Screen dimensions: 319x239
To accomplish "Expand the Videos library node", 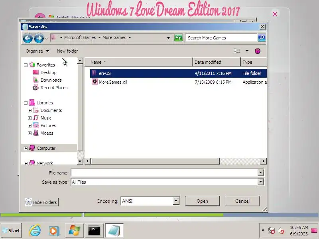I will [30, 133].
